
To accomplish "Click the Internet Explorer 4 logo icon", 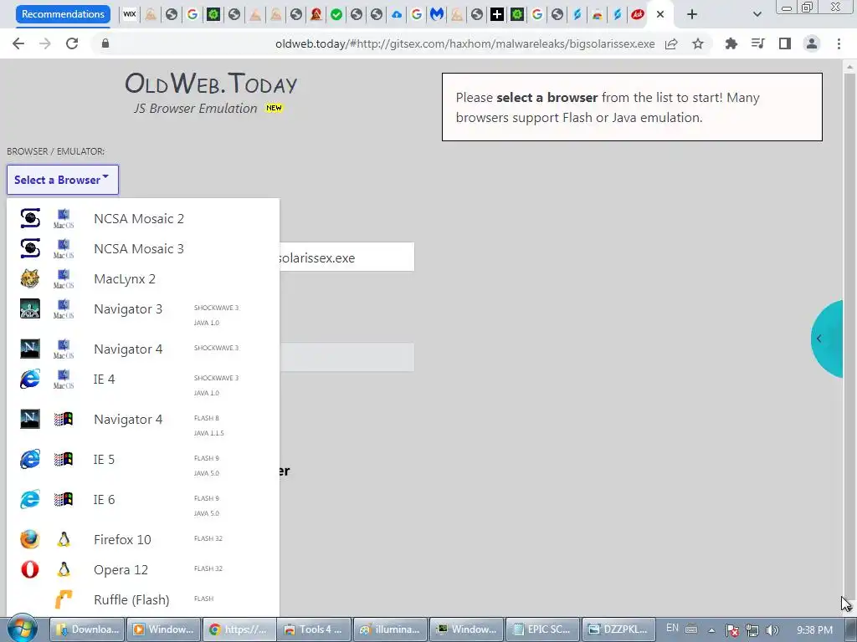I will [30, 379].
